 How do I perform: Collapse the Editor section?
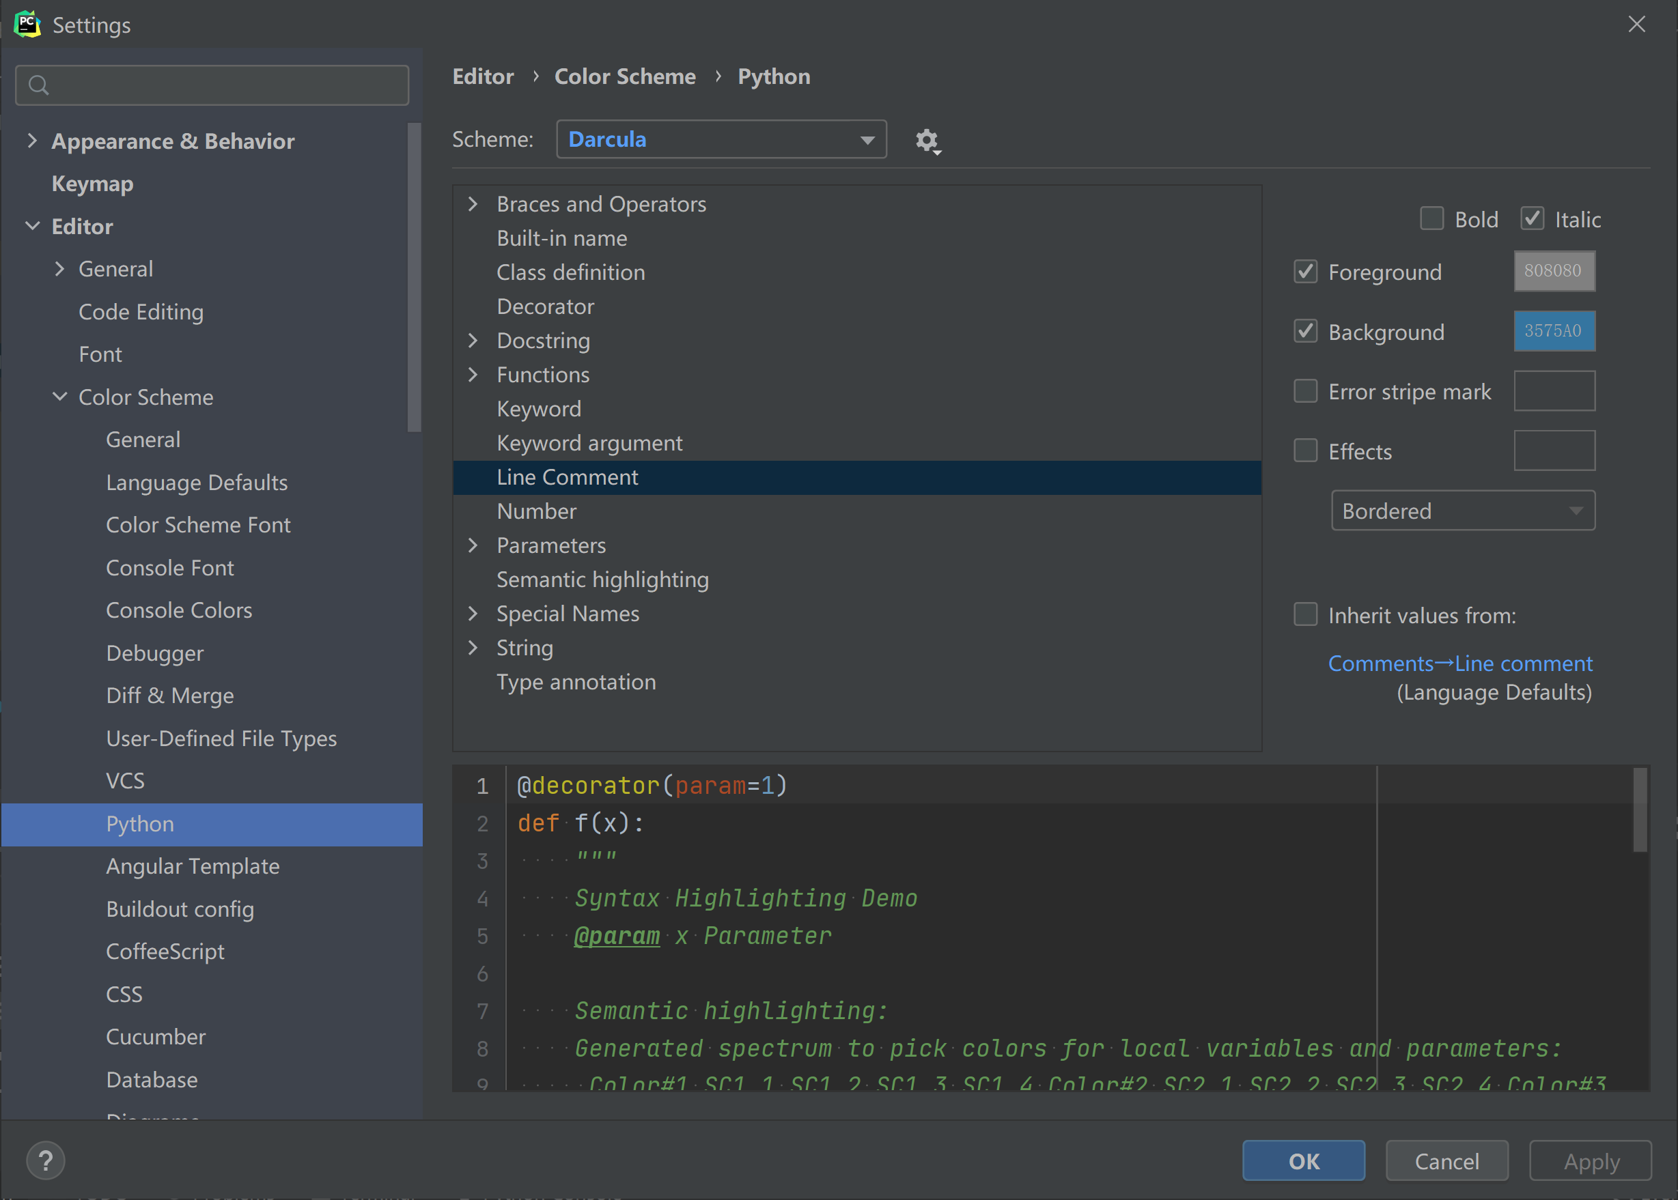tap(32, 226)
